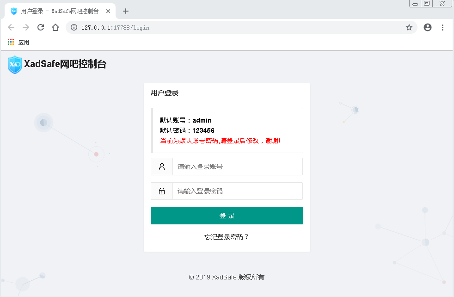The height and width of the screenshot is (297, 454).
Task: Reload the login page
Action: pyautogui.click(x=41, y=28)
